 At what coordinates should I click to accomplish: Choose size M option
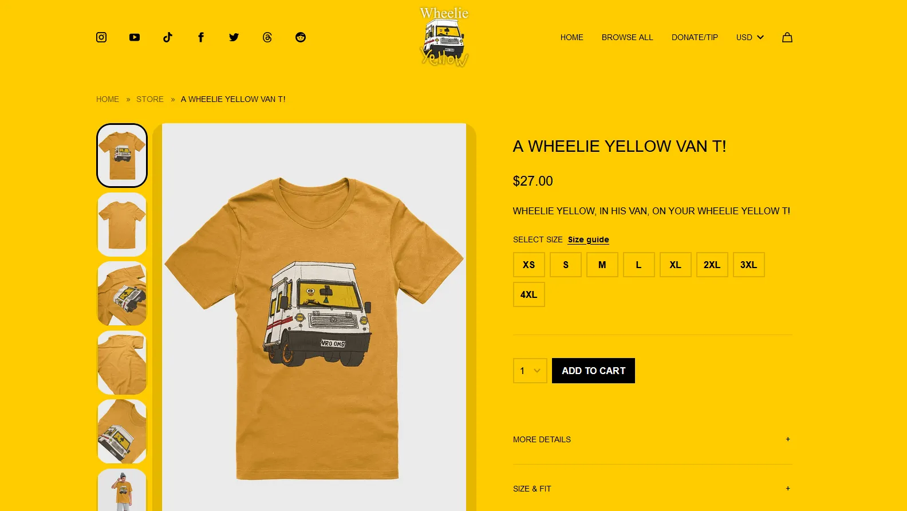(602, 265)
